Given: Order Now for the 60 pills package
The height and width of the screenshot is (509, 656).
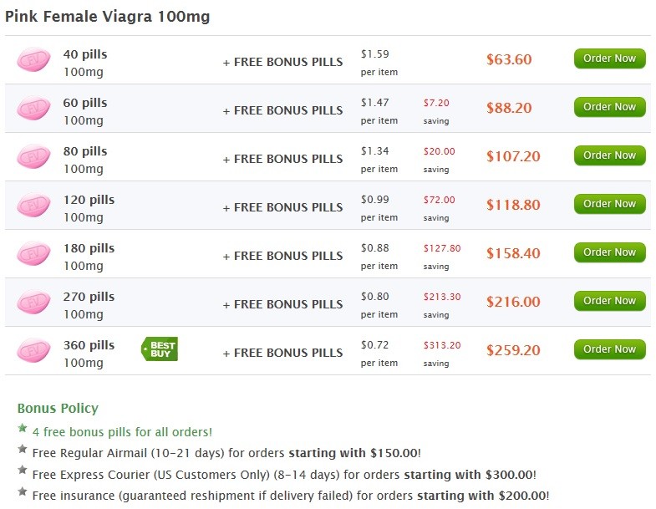Looking at the screenshot, I should click(609, 107).
